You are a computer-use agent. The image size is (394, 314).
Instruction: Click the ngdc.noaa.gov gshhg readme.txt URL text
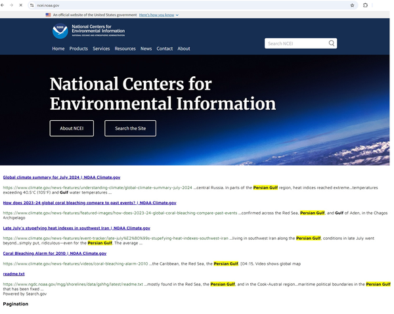(x=73, y=284)
